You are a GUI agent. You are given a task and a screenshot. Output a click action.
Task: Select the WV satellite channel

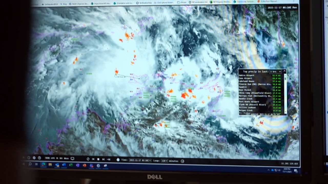pos(61,158)
